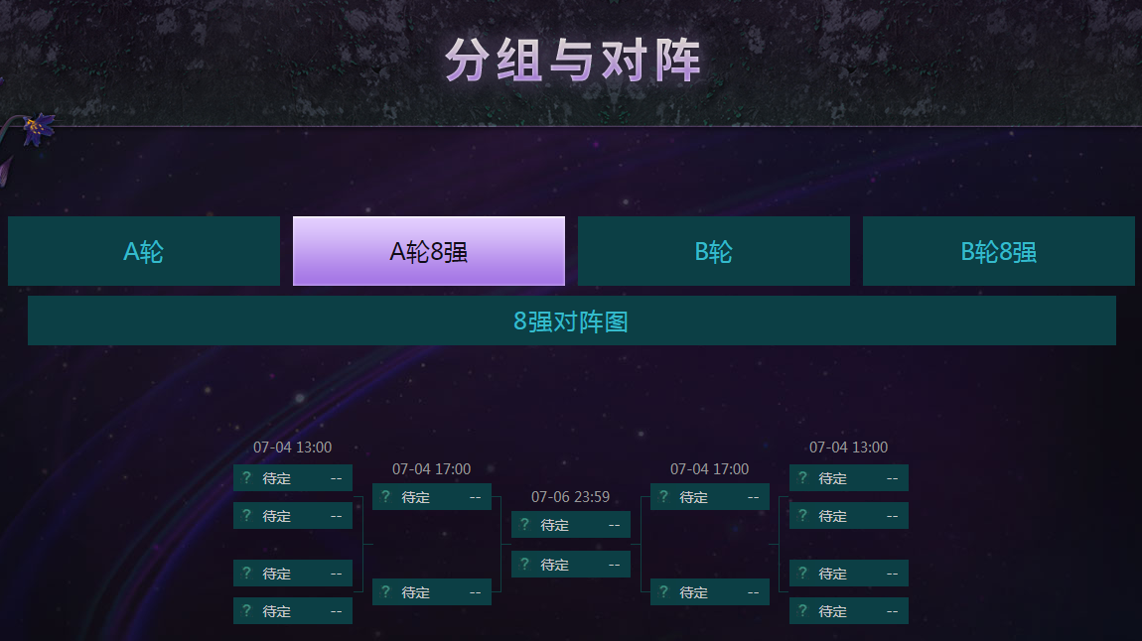The image size is (1142, 641).
Task: Click question-mark icon in right upper semifinal slot
Action: 663,497
